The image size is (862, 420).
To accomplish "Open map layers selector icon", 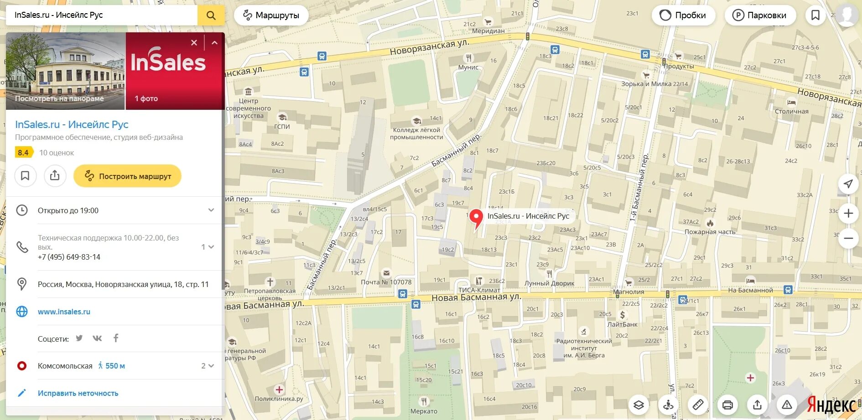I will [639, 405].
